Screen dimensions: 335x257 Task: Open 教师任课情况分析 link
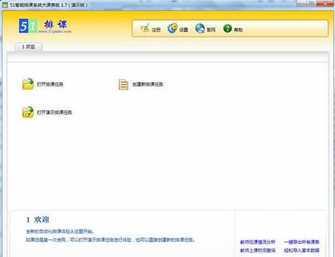(x=258, y=242)
